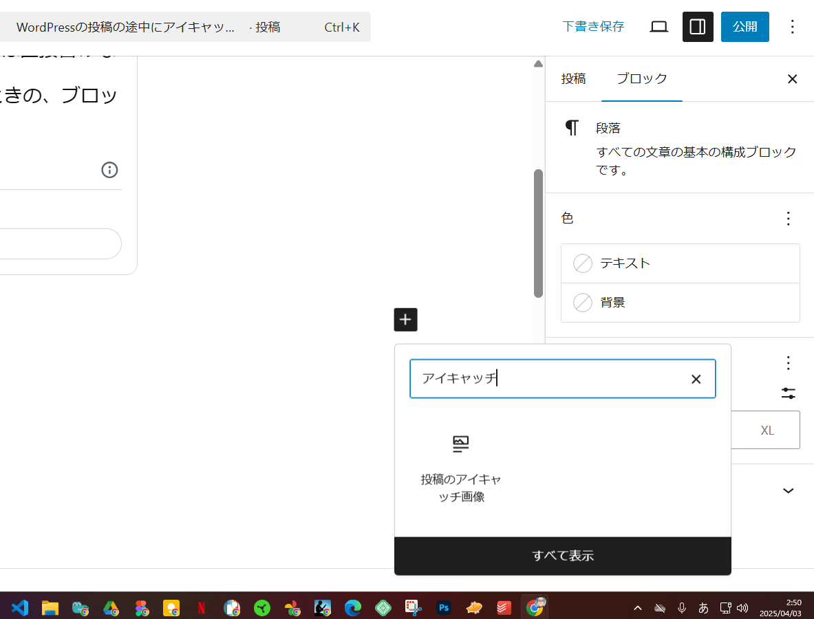Open the 色 color options menu

click(x=788, y=219)
